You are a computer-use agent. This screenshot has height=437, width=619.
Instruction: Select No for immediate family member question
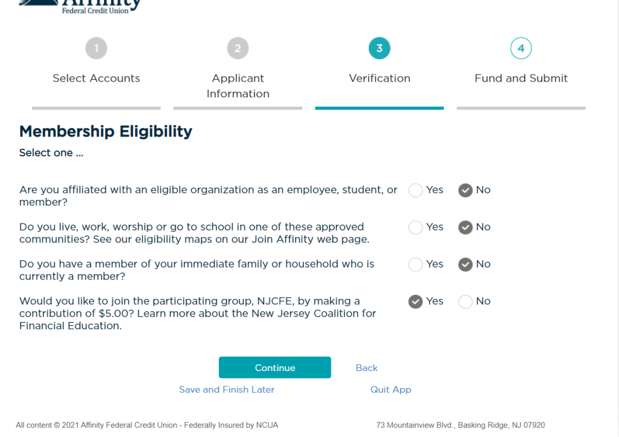click(465, 264)
